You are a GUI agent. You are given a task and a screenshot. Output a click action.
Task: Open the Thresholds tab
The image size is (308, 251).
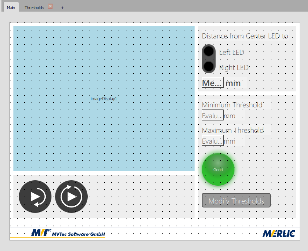[x=34, y=8]
